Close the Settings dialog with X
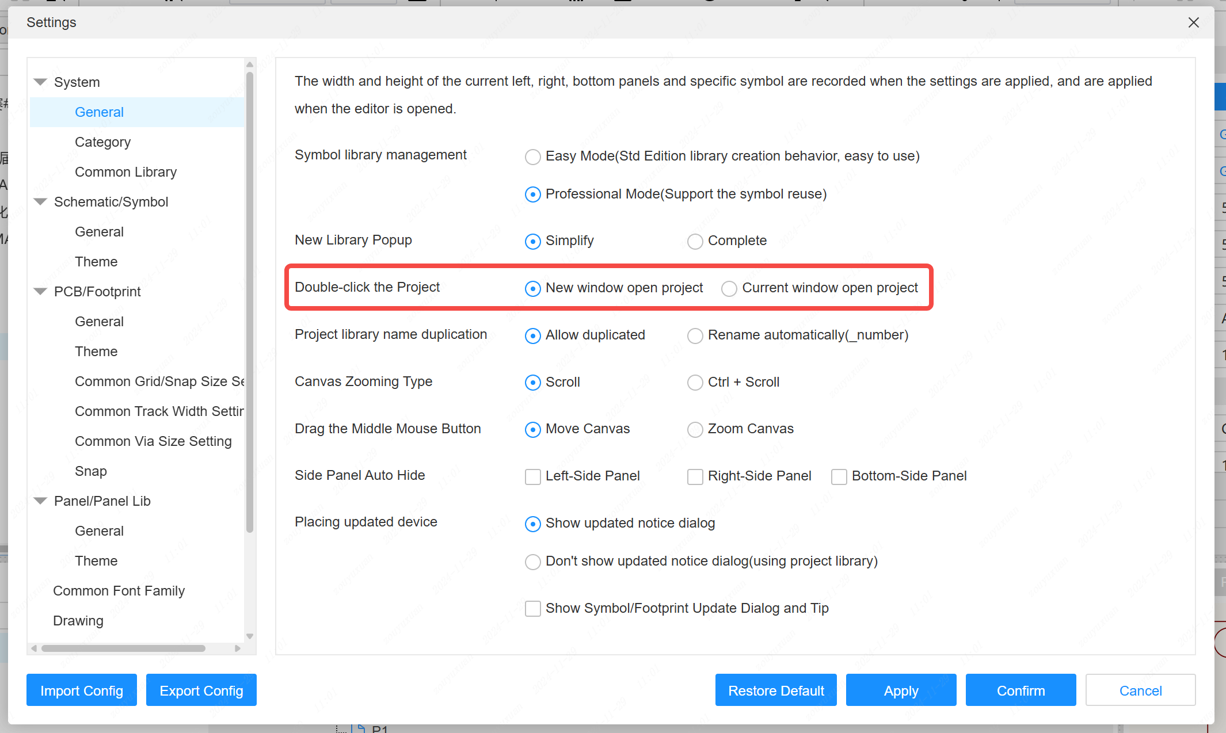The image size is (1226, 733). coord(1193,22)
